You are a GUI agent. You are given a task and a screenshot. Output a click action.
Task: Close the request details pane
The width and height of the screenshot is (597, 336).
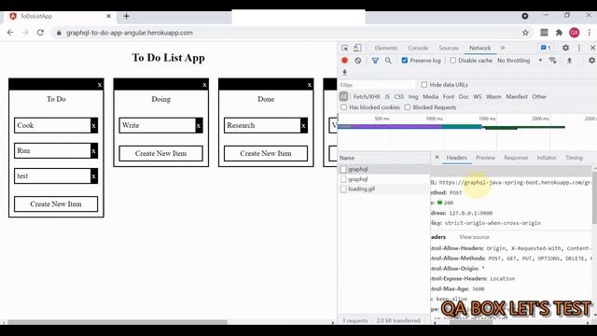pyautogui.click(x=437, y=158)
